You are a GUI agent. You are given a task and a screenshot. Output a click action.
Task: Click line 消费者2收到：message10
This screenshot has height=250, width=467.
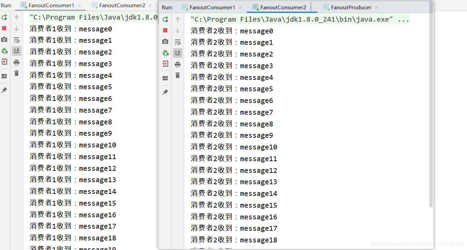pos(234,147)
